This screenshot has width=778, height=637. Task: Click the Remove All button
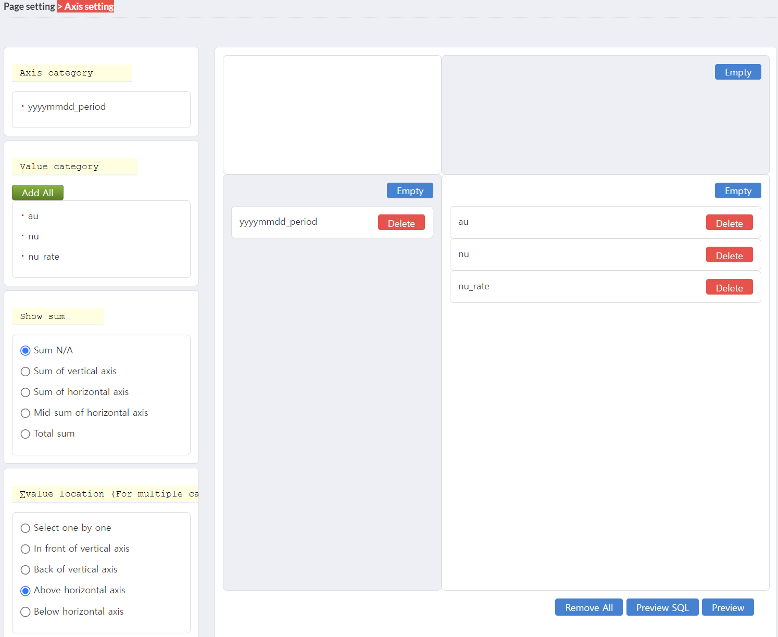click(589, 607)
